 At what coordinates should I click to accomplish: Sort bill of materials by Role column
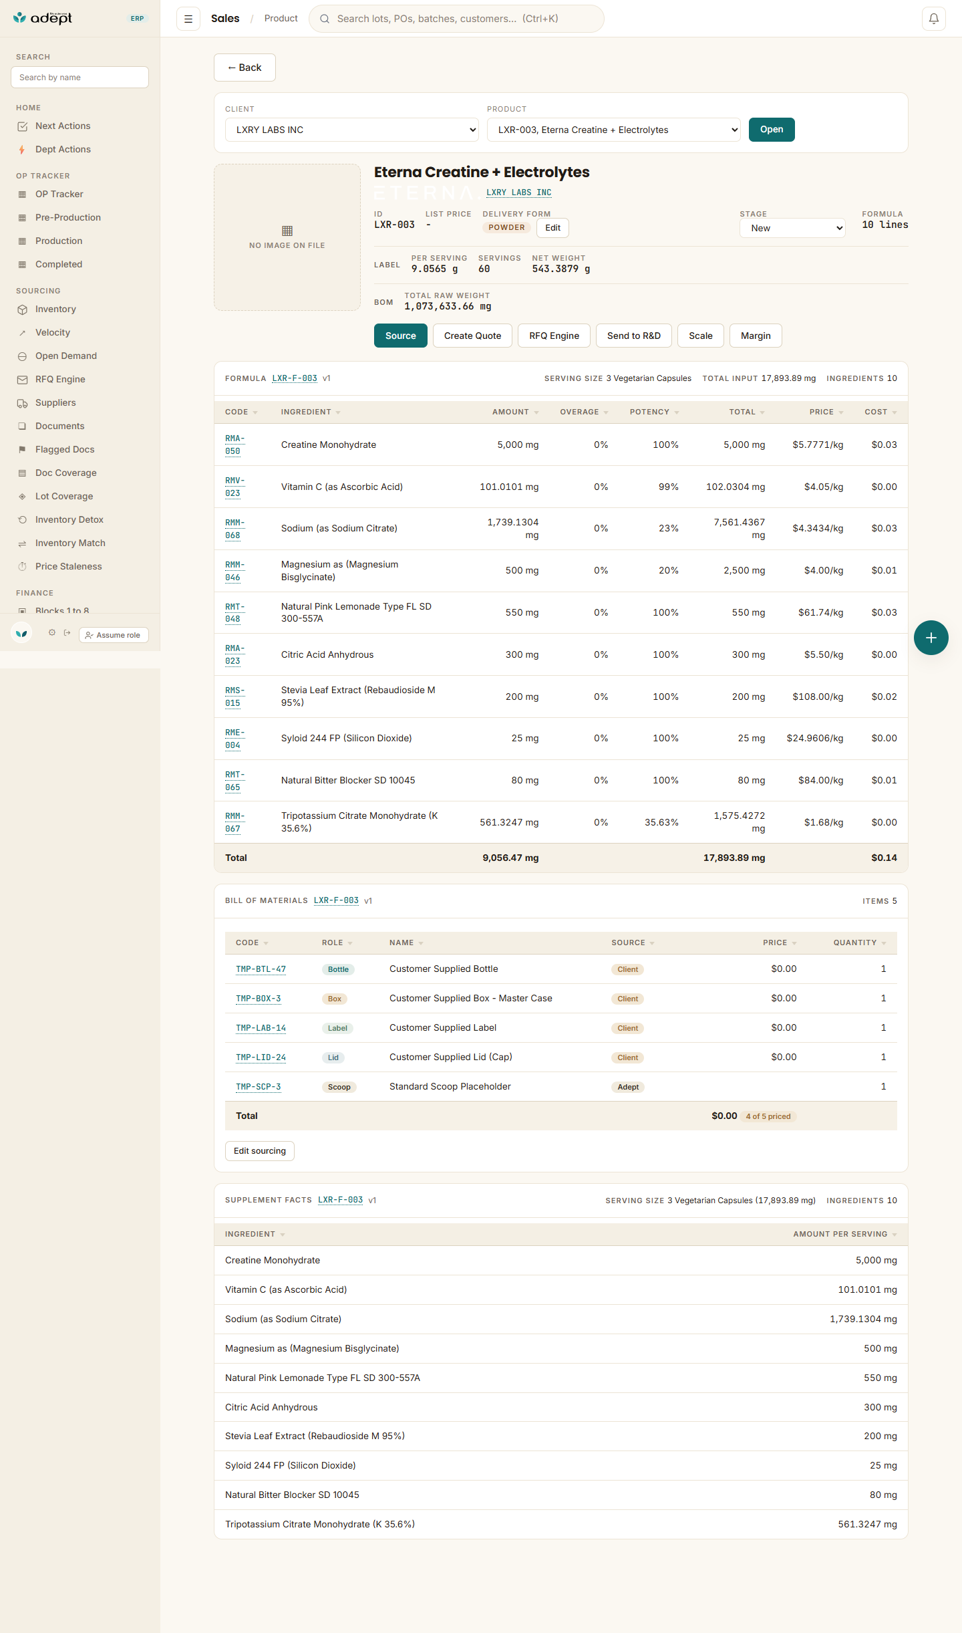coord(337,943)
